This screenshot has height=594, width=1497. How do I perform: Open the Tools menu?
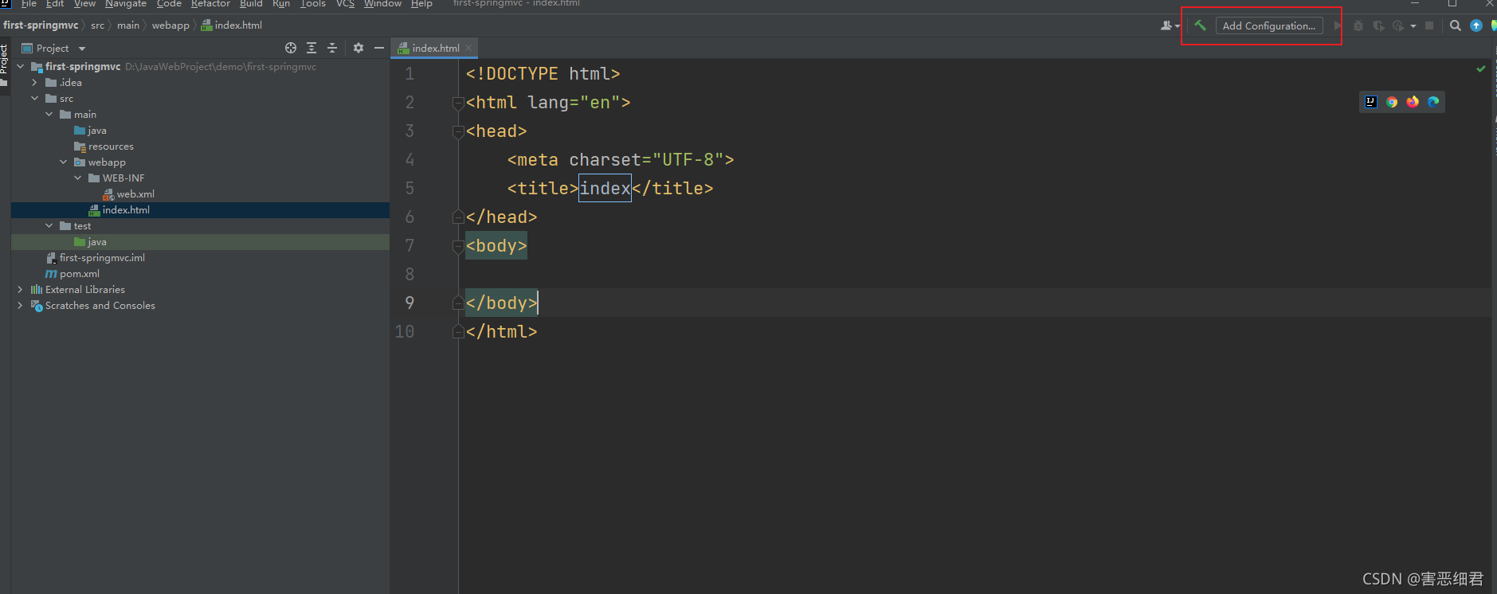(313, 4)
